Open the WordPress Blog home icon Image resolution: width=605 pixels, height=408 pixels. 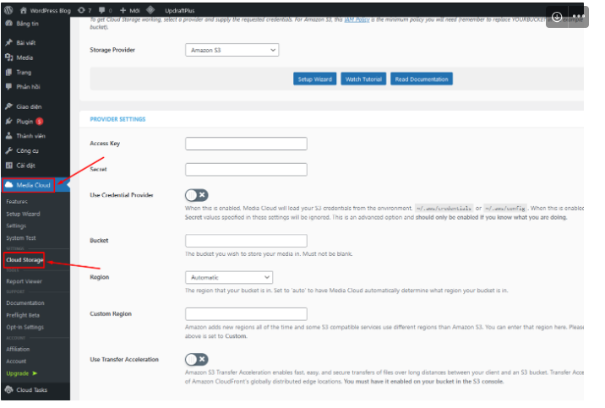point(24,10)
